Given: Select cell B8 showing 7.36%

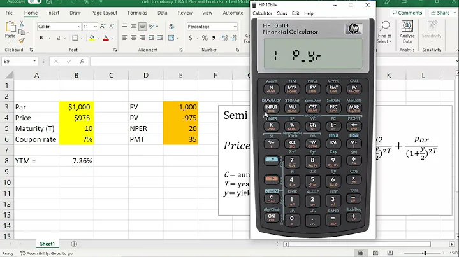Looking at the screenshot, I should click(76, 161).
